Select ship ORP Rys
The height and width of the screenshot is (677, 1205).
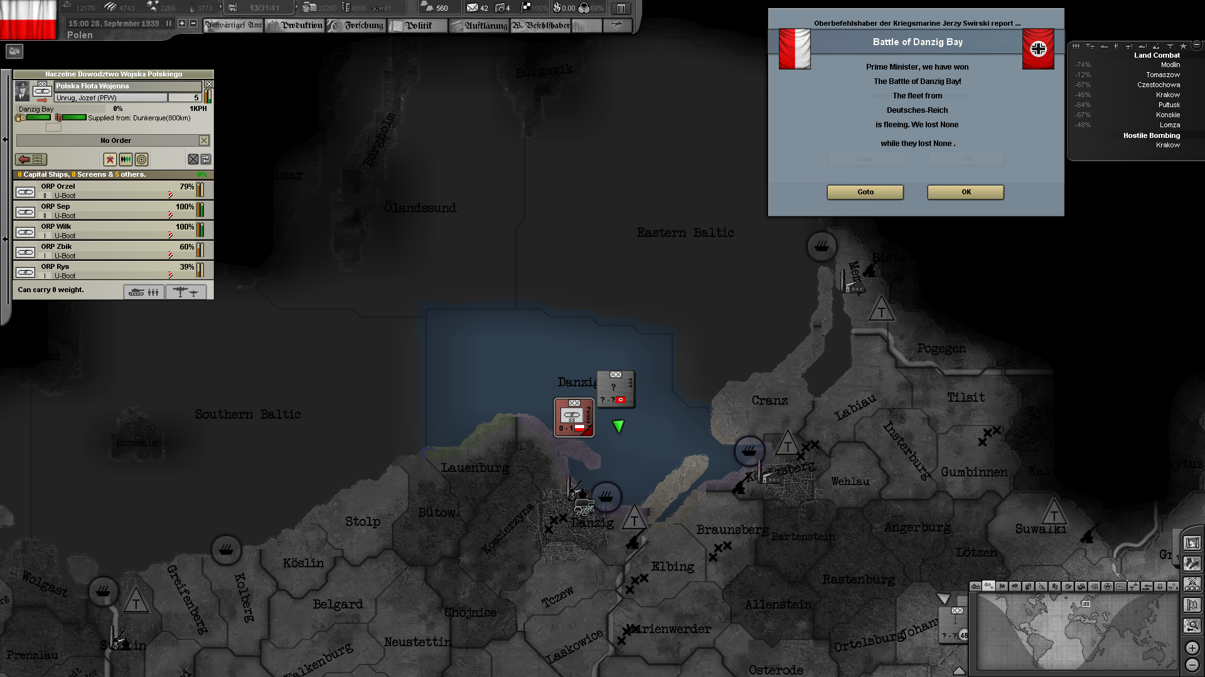coord(113,270)
